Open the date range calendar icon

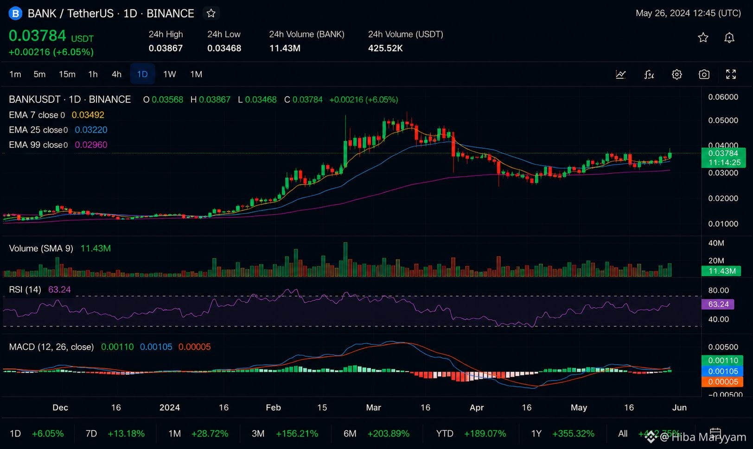tap(715, 433)
